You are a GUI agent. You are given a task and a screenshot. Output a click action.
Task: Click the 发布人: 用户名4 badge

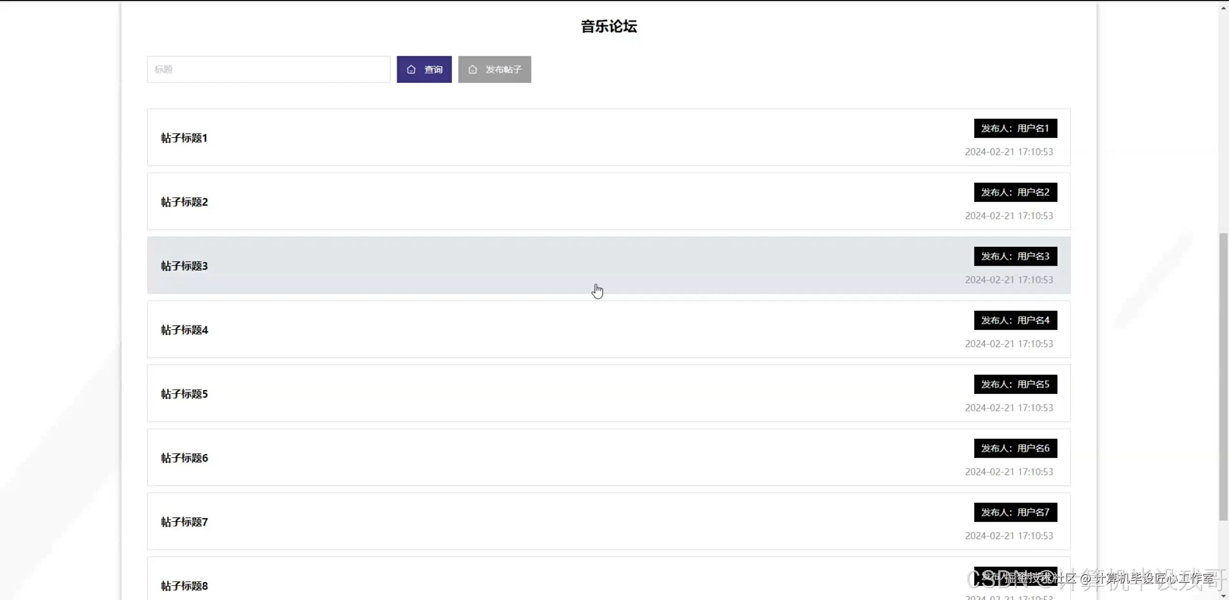point(1015,321)
